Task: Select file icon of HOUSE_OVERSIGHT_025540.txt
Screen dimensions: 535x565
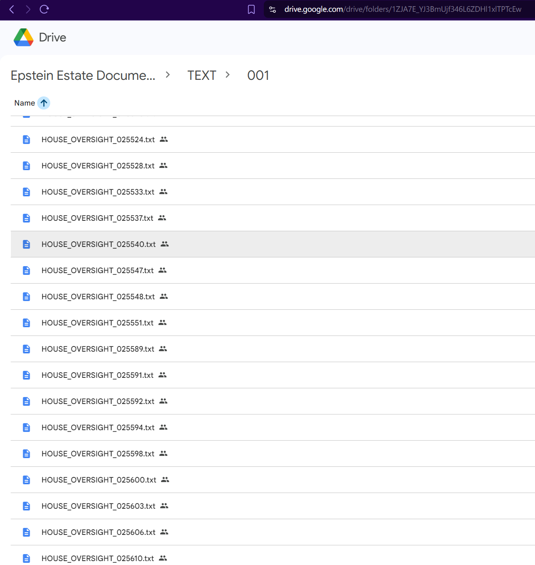Action: 27,244
